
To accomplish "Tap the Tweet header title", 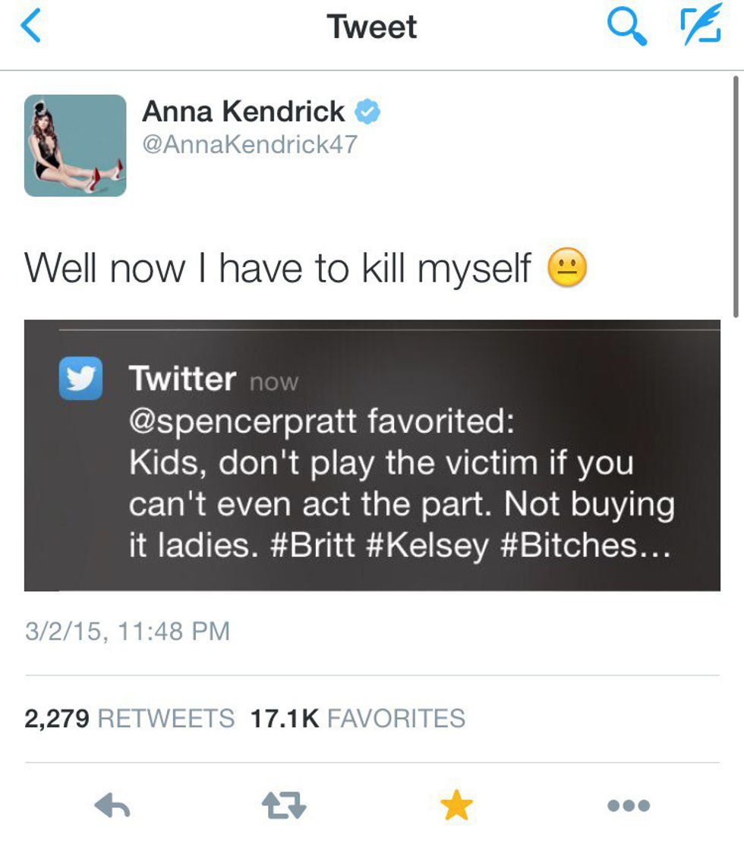I will (x=371, y=27).
